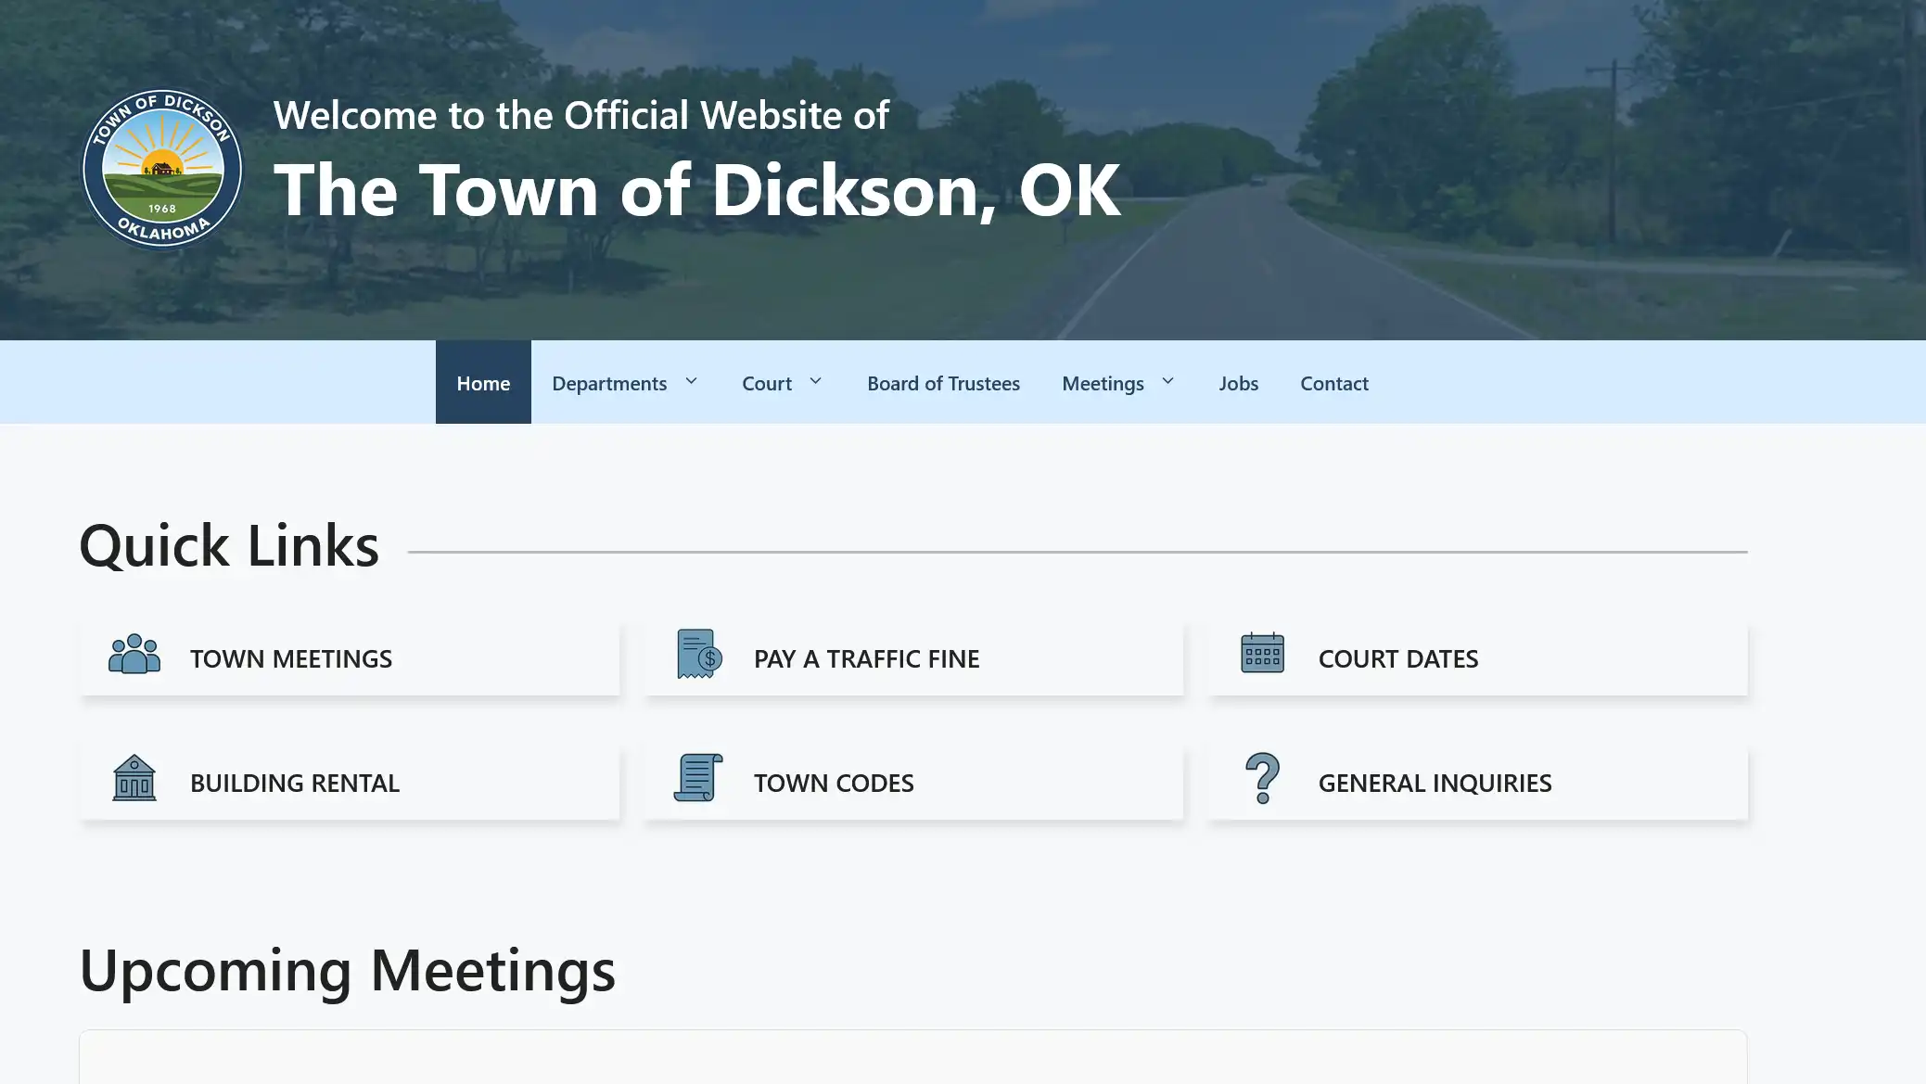This screenshot has width=1926, height=1084.
Task: Open the Town Meetings quick link
Action: [350, 658]
